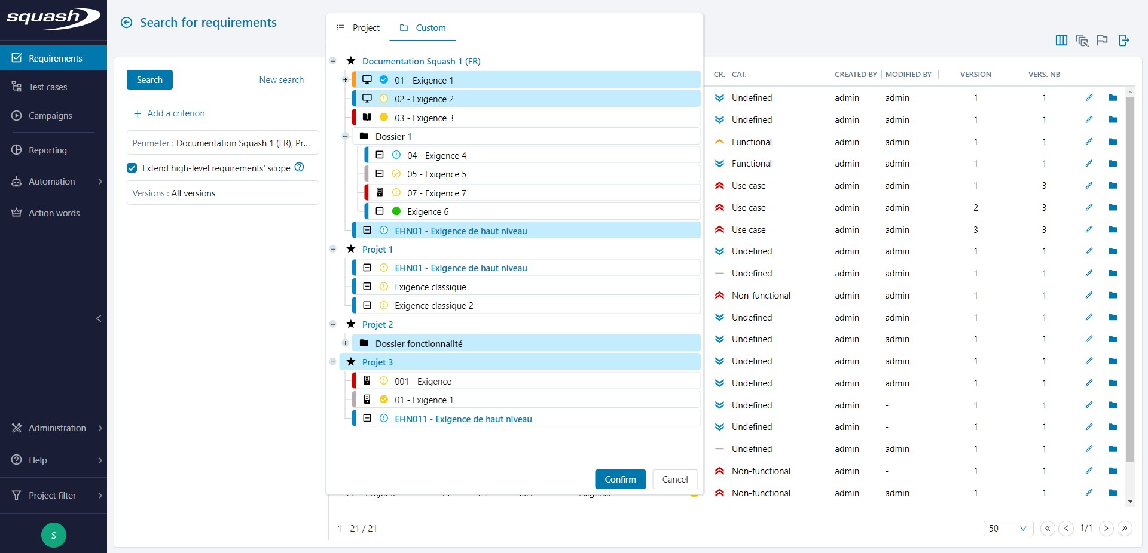The width and height of the screenshot is (1148, 553).
Task: Click the export icon in top-right toolbar
Action: tap(1123, 41)
